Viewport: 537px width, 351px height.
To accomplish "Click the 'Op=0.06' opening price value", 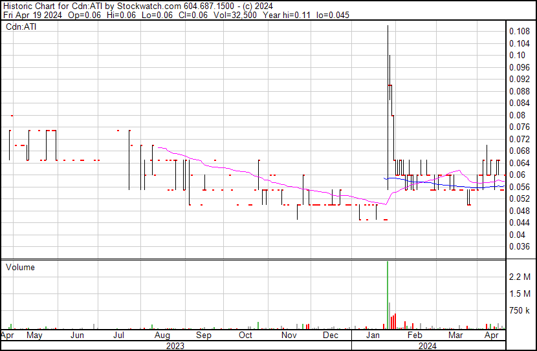I will [x=85, y=15].
